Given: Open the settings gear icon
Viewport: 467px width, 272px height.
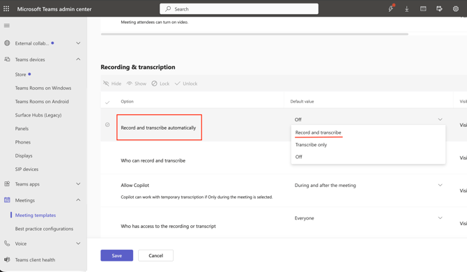Looking at the screenshot, I should (x=456, y=9).
